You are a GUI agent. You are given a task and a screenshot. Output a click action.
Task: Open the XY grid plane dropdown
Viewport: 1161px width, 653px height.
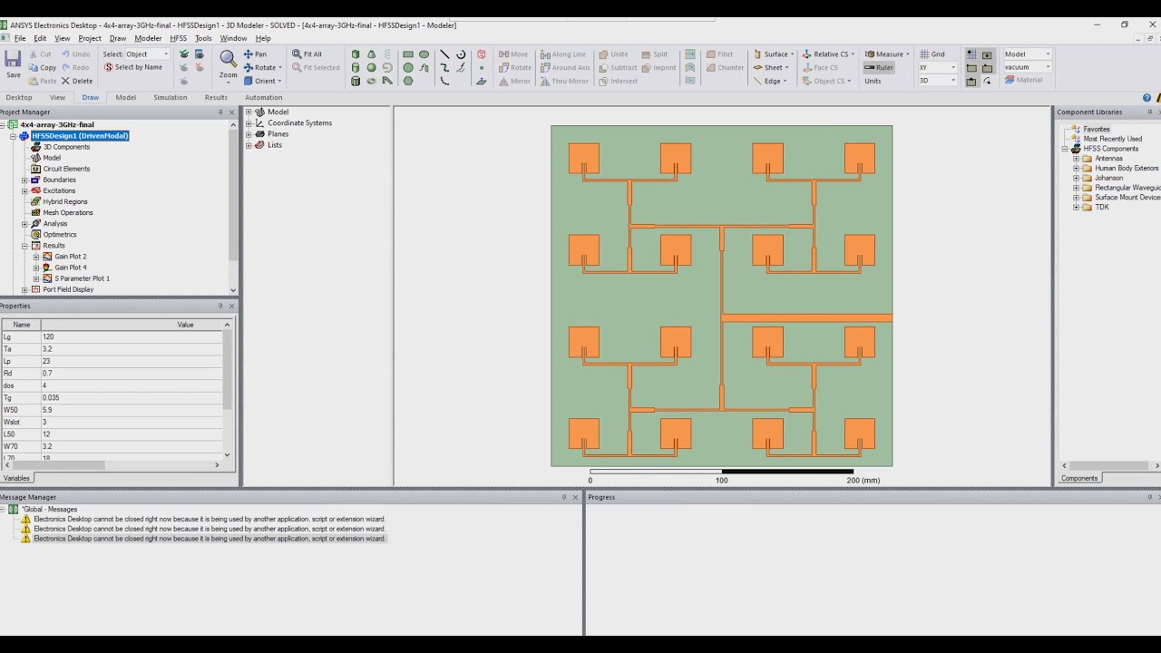[937, 67]
